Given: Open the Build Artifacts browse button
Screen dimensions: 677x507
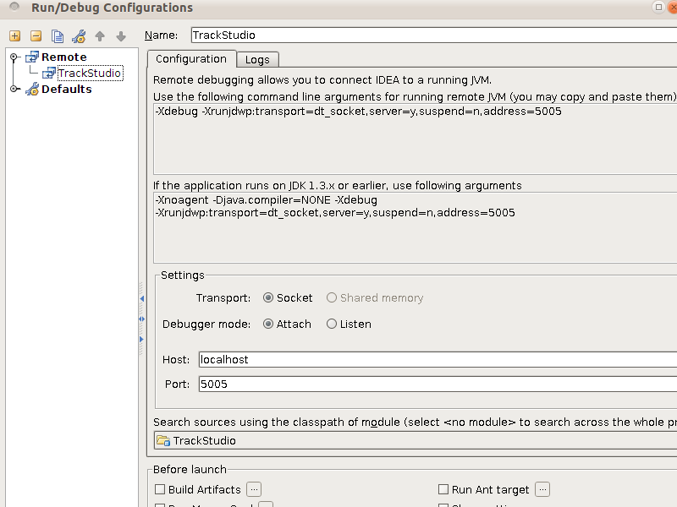Looking at the screenshot, I should click(254, 489).
